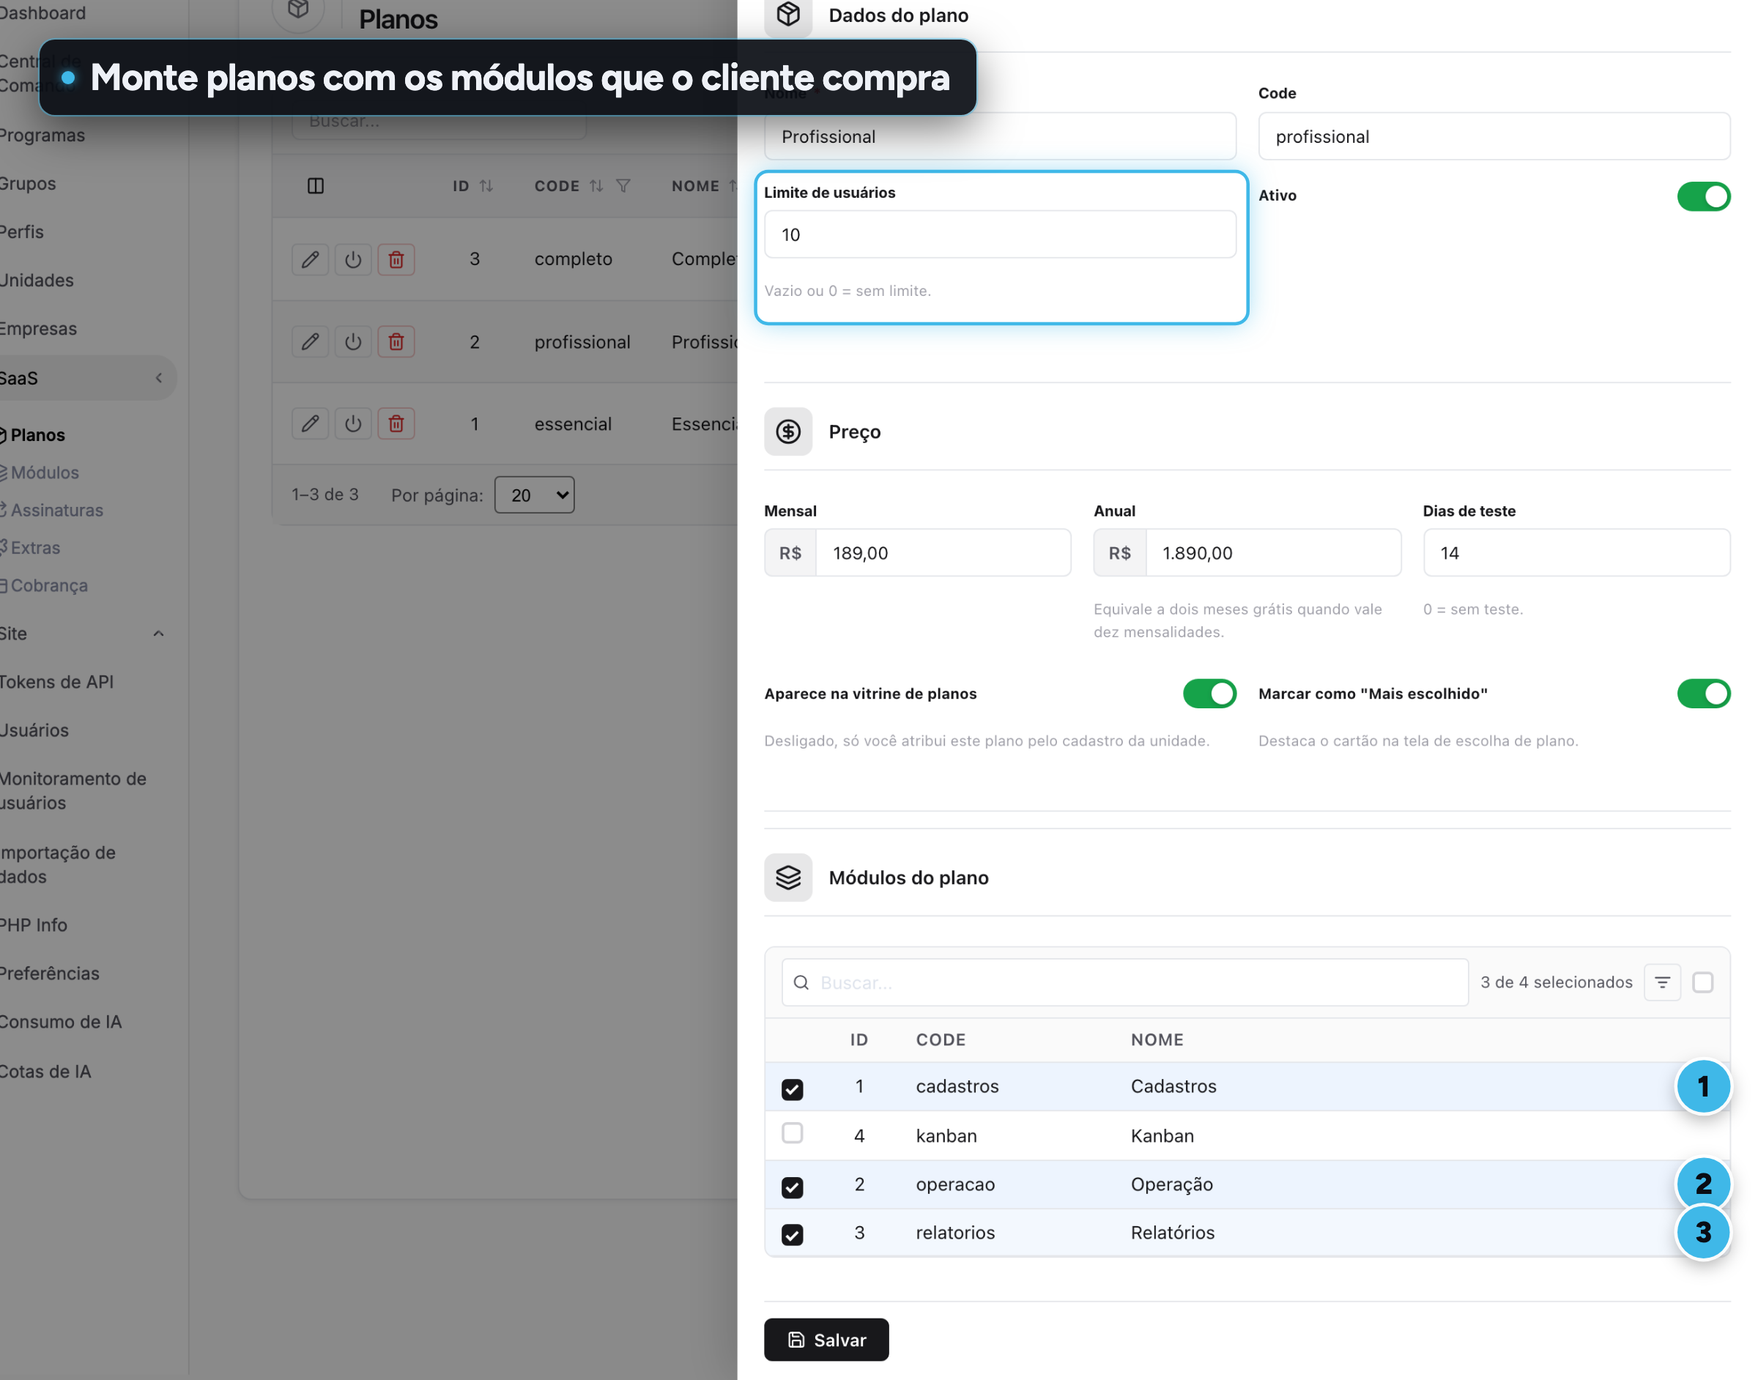
Task: Click the Mensal price field
Action: coord(943,552)
